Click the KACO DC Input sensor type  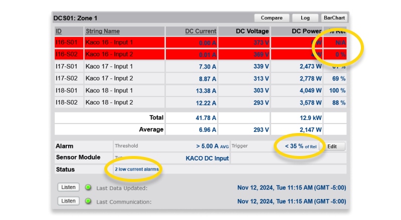click(x=207, y=158)
